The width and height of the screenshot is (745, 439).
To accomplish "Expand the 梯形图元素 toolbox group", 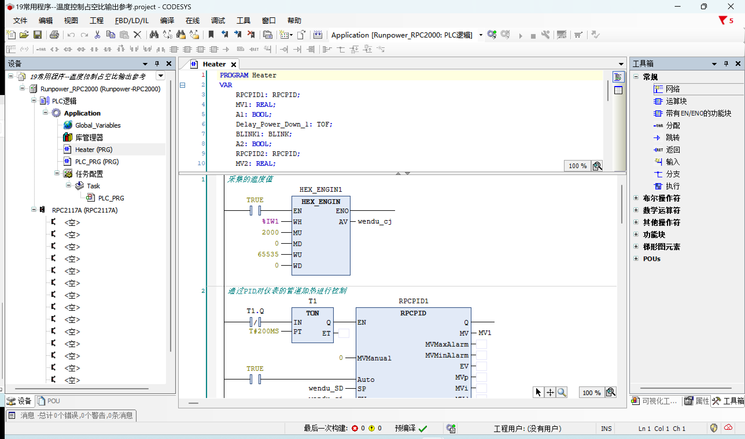I will click(636, 246).
